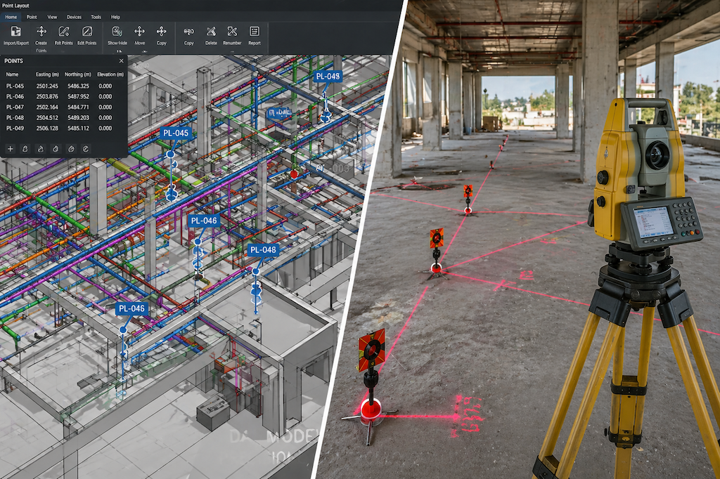Image resolution: width=720 pixels, height=479 pixels.
Task: Close the POINTS panel
Action: pyautogui.click(x=121, y=61)
